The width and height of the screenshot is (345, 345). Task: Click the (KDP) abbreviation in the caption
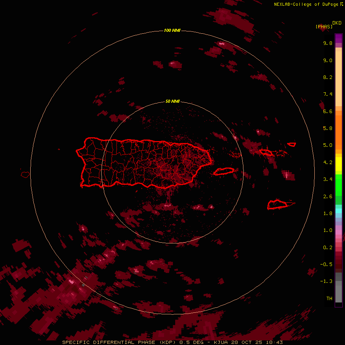tap(168, 342)
